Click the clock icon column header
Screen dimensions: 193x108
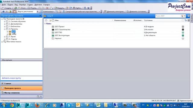(46, 20)
